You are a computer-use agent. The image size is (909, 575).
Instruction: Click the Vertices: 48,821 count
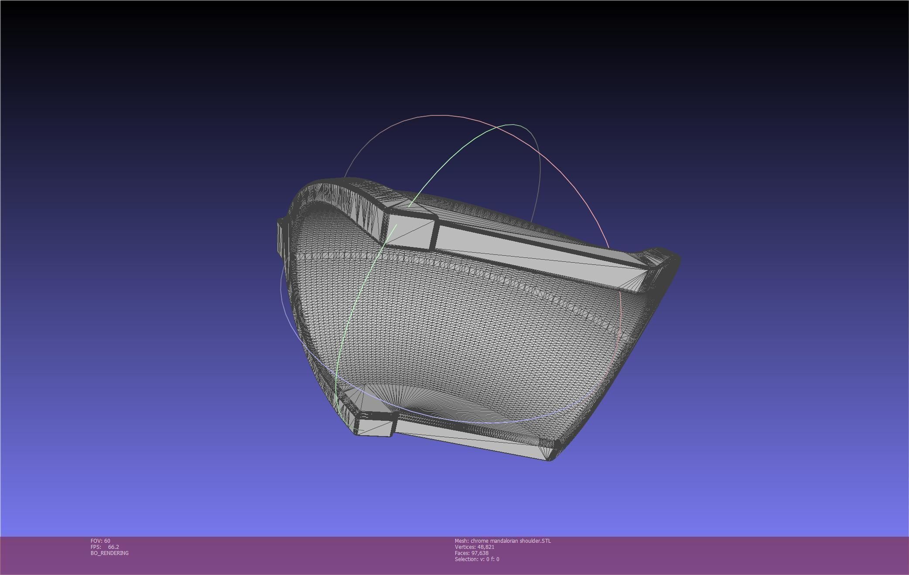(475, 547)
